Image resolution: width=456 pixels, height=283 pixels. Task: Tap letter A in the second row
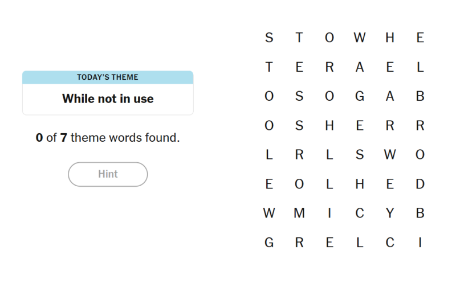(360, 67)
